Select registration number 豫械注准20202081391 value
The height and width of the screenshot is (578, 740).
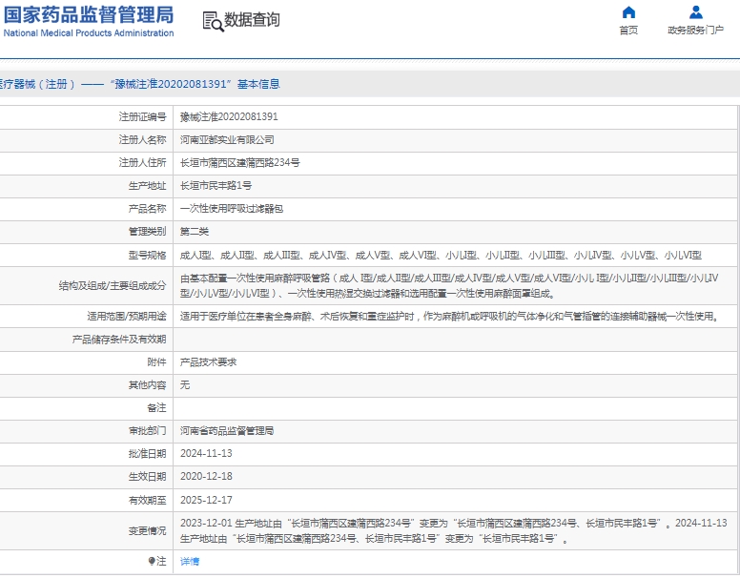pyautogui.click(x=229, y=116)
